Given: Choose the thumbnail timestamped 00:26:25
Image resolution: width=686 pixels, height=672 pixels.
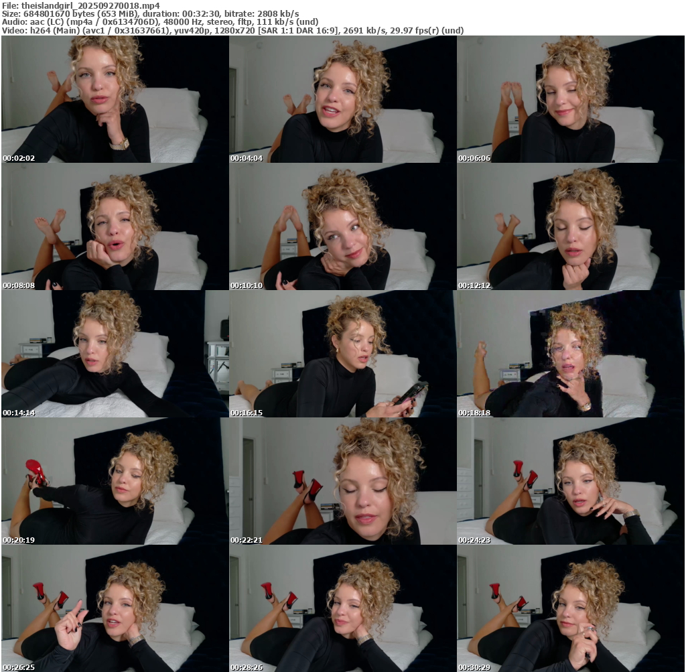Looking at the screenshot, I should point(115,608).
